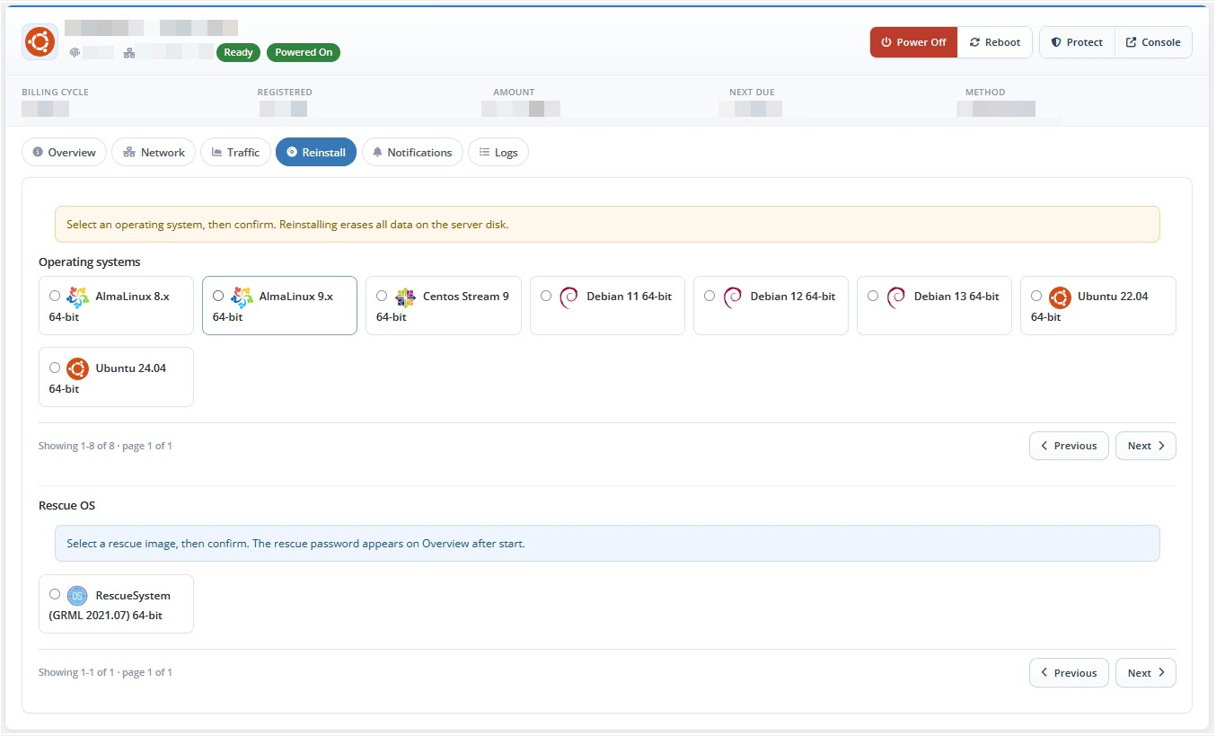Click the Debian 12 swirl logo
The width and height of the screenshot is (1216, 736).
(732, 297)
